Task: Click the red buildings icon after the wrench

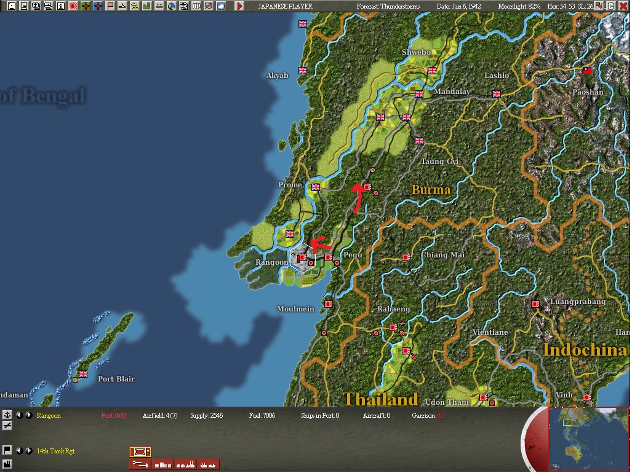Action: [163, 464]
